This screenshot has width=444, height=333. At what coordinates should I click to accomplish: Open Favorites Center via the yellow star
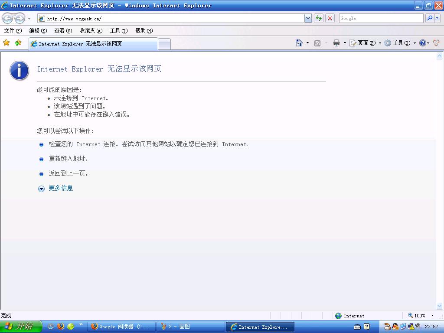tap(6, 43)
